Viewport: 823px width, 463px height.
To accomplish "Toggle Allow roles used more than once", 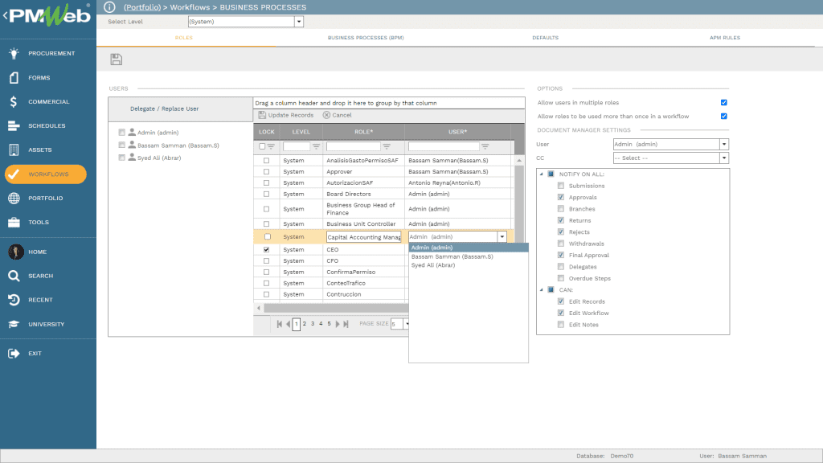I will tap(724, 116).
